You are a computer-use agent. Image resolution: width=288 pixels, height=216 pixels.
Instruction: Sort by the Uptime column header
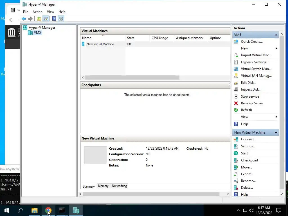coord(219,38)
